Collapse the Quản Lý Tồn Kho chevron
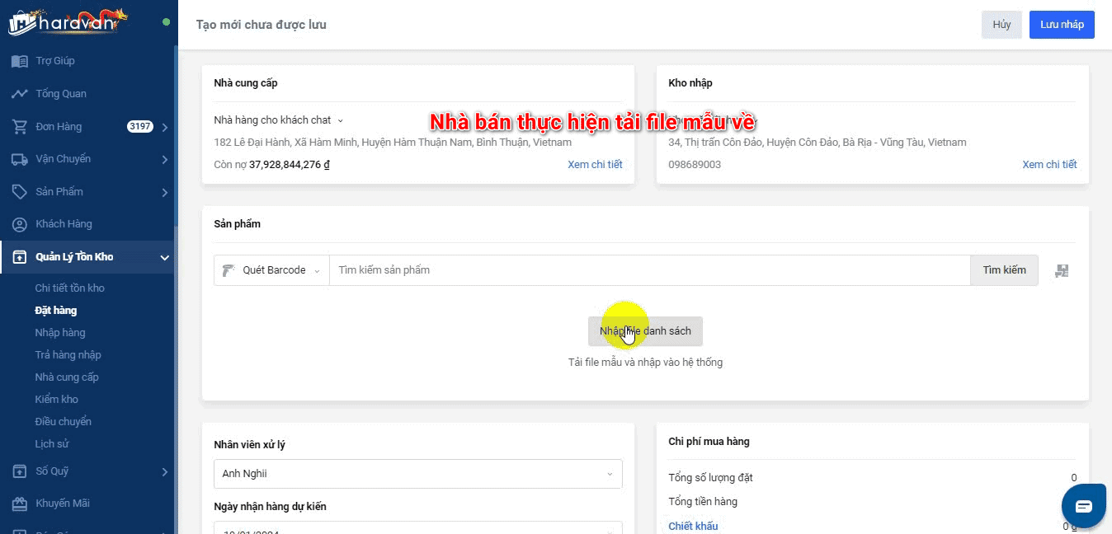The width and height of the screenshot is (1112, 534). (165, 257)
